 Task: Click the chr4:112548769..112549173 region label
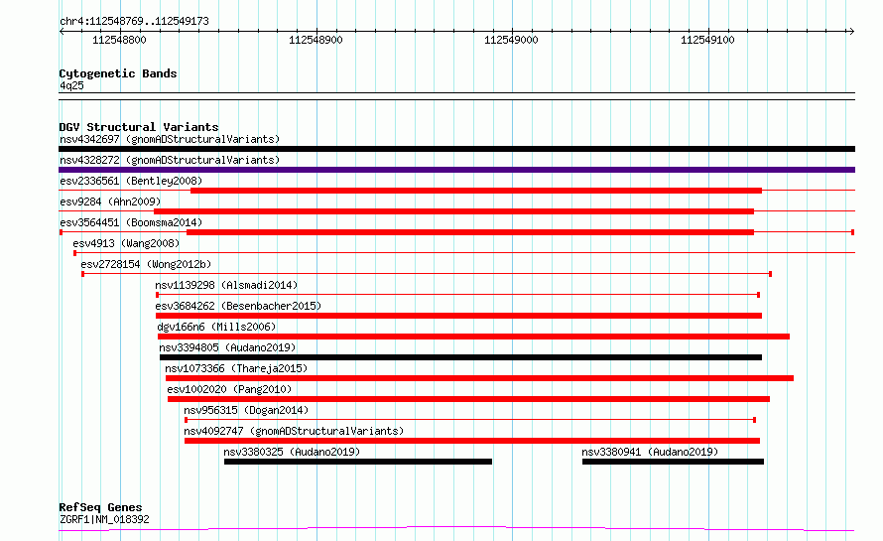(134, 22)
